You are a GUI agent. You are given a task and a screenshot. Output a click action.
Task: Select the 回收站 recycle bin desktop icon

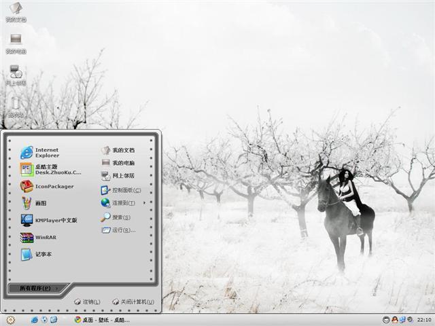tap(16, 107)
